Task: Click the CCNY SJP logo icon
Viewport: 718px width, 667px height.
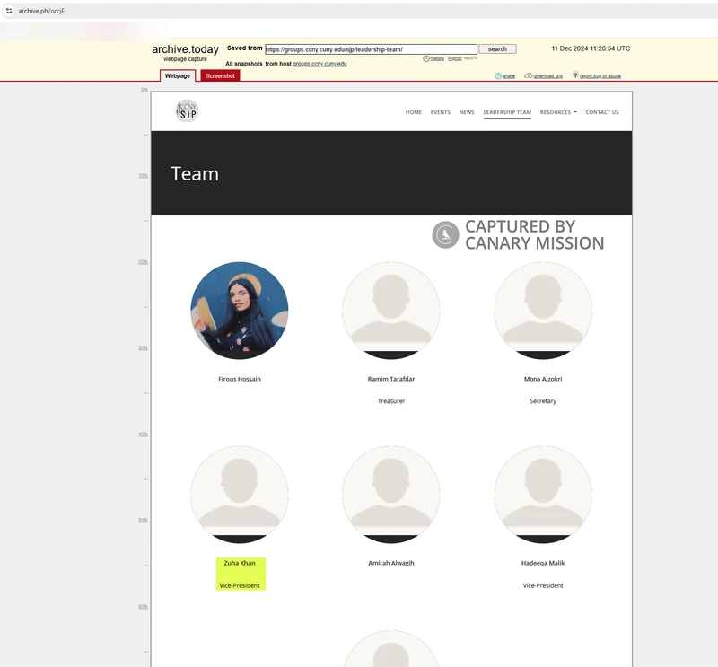Action: (x=187, y=111)
